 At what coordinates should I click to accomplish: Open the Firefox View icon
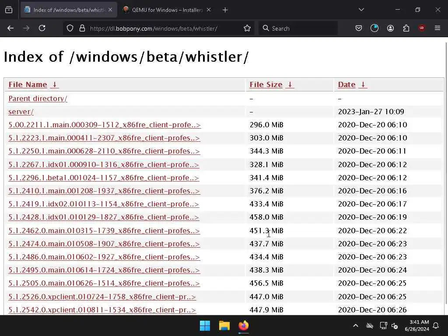[x=9, y=10]
